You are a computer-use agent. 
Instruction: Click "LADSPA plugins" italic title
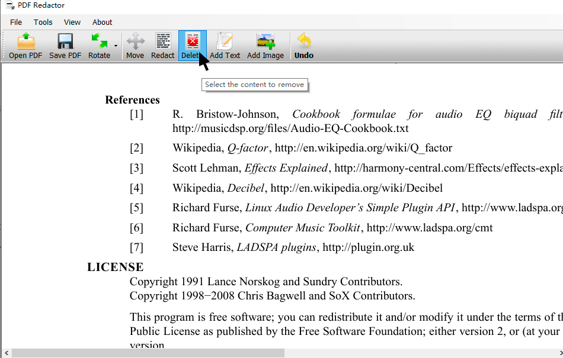[277, 247]
